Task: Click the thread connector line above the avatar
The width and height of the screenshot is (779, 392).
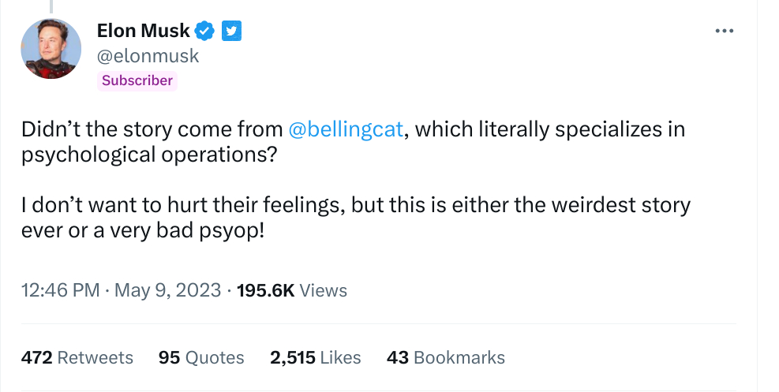Action: 51,5
